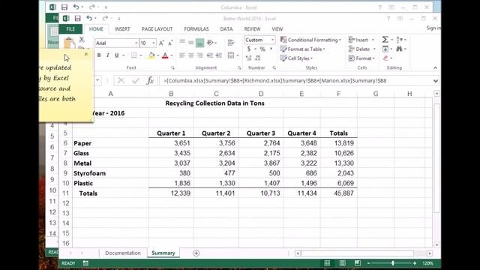Click Save icon in Columbia window
The width and height of the screenshot is (480, 270).
[64, 7]
